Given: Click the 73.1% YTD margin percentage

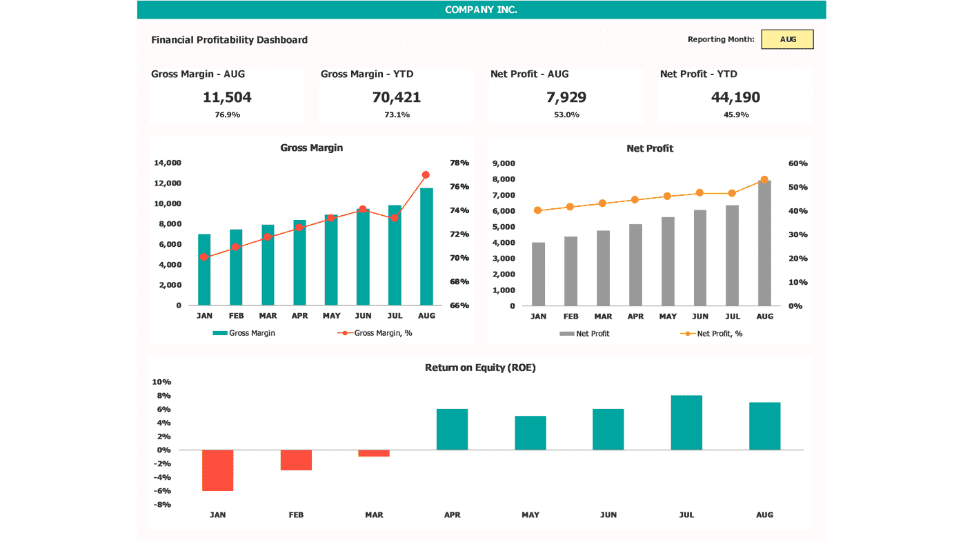Looking at the screenshot, I should (x=397, y=115).
